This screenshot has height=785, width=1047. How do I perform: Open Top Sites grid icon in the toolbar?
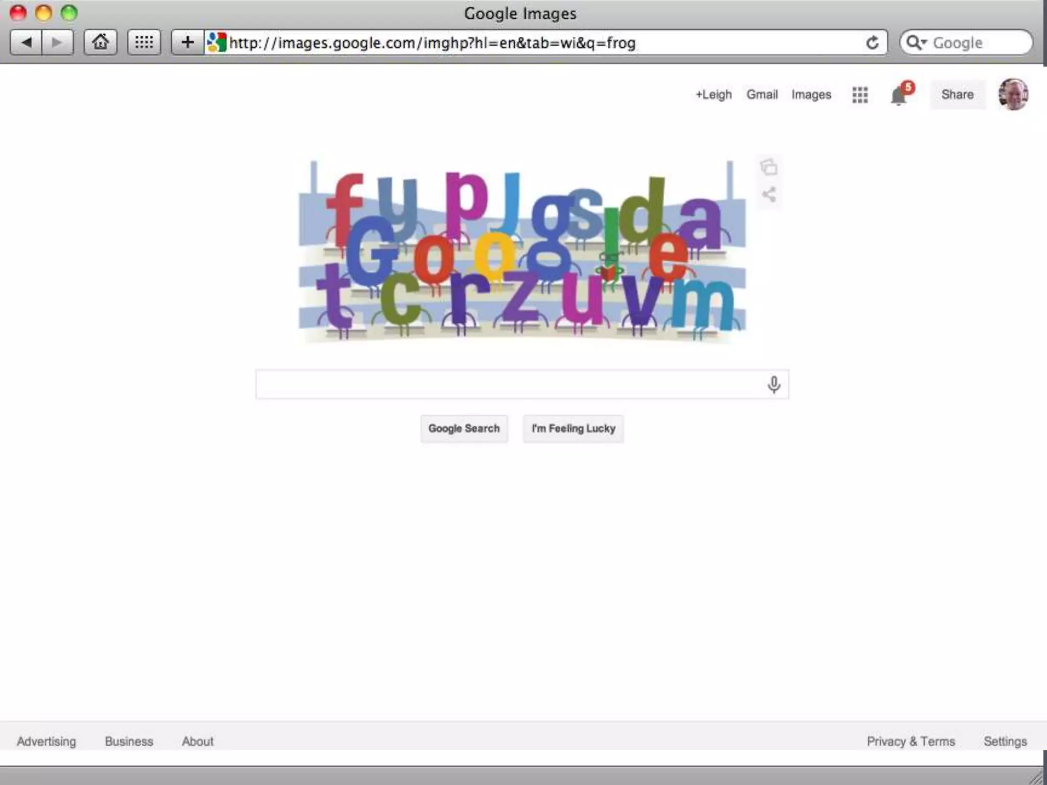(x=144, y=42)
